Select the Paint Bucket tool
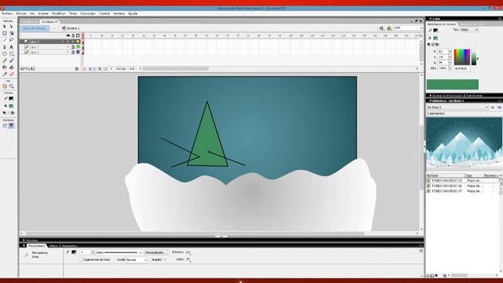503x283 pixels. [x=12, y=68]
